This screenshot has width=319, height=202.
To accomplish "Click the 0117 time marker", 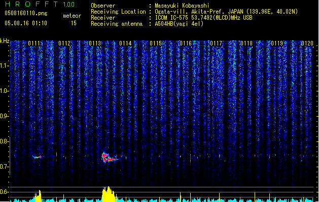I will pos(216,43).
